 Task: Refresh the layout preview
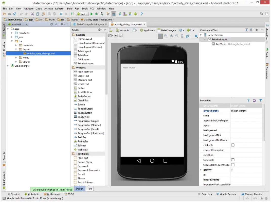pyautogui.click(x=187, y=36)
